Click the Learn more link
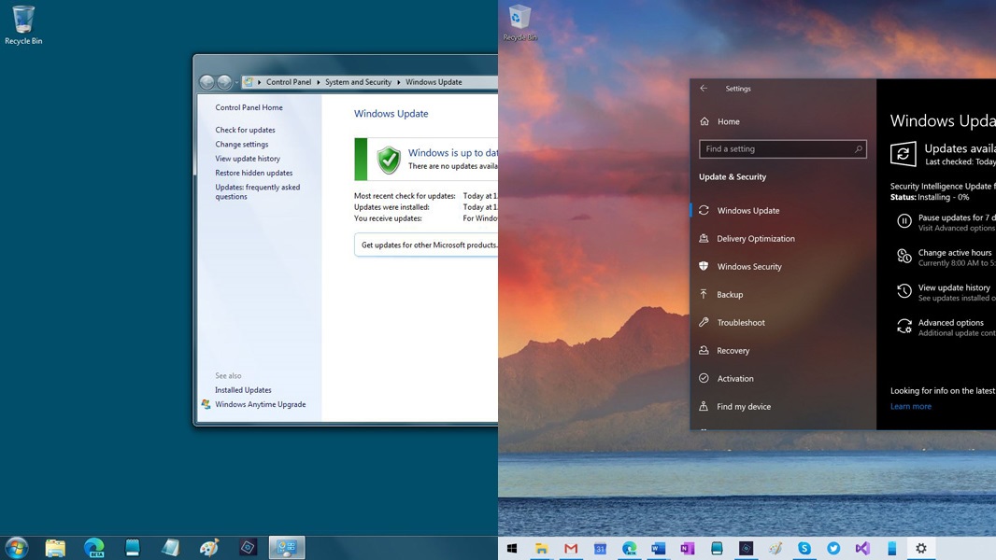996x560 pixels. point(910,407)
